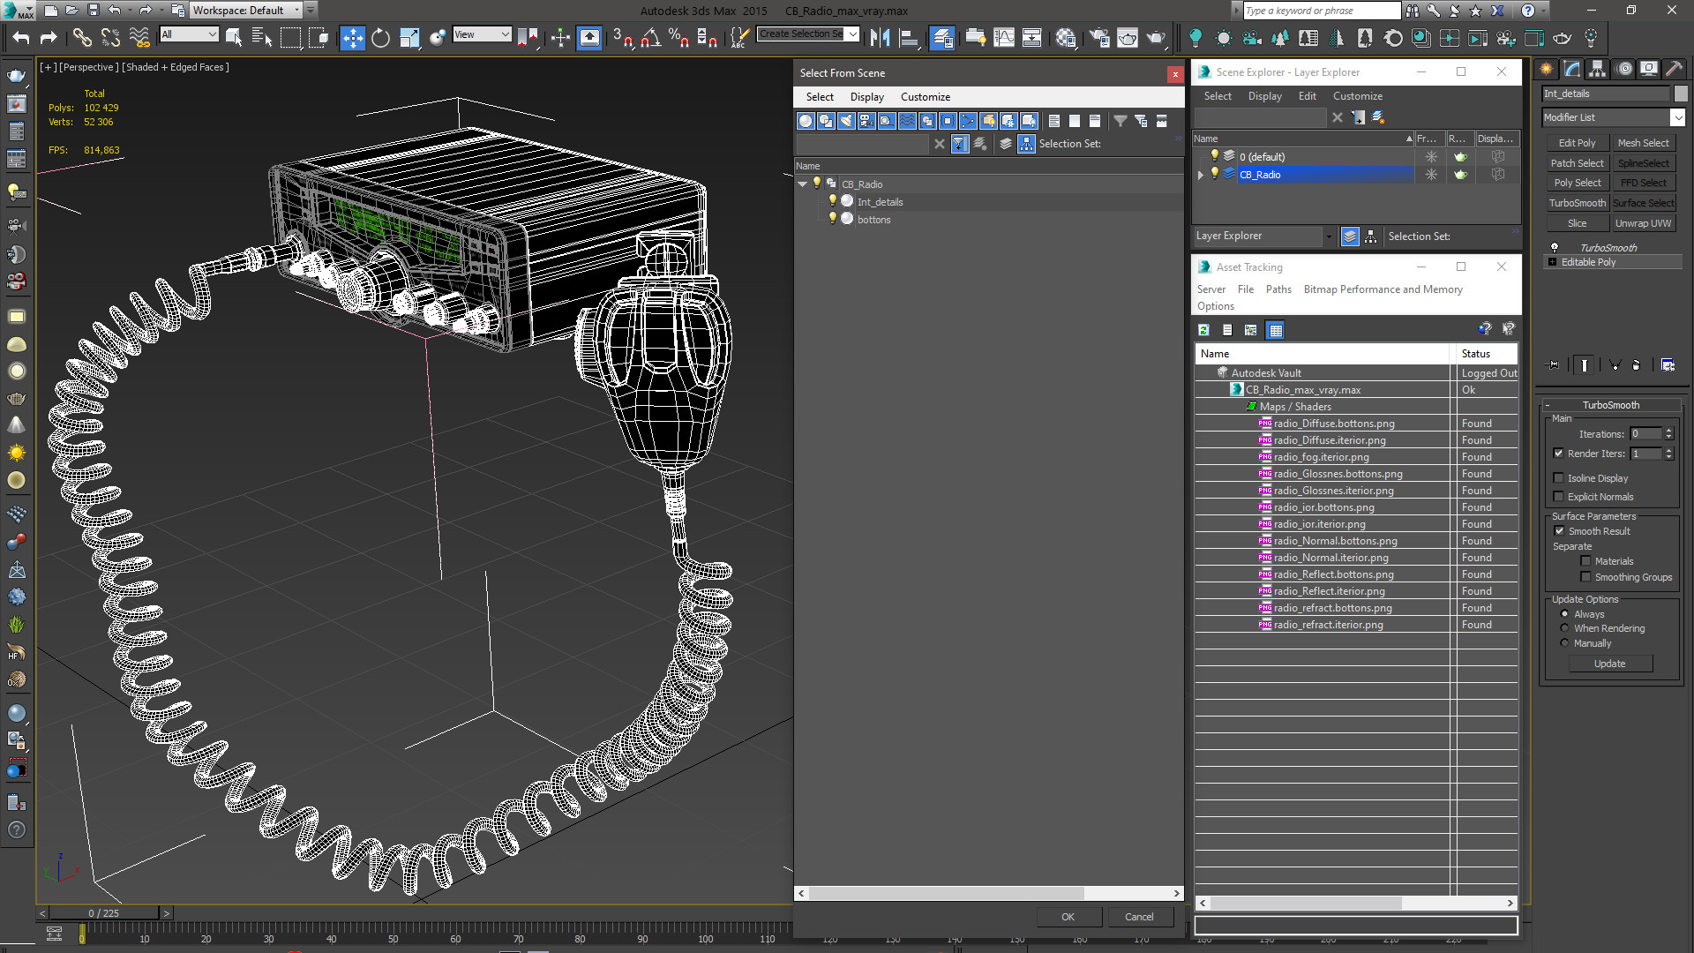Activate the Select and Rotate tool
1694x953 pixels.
(380, 38)
